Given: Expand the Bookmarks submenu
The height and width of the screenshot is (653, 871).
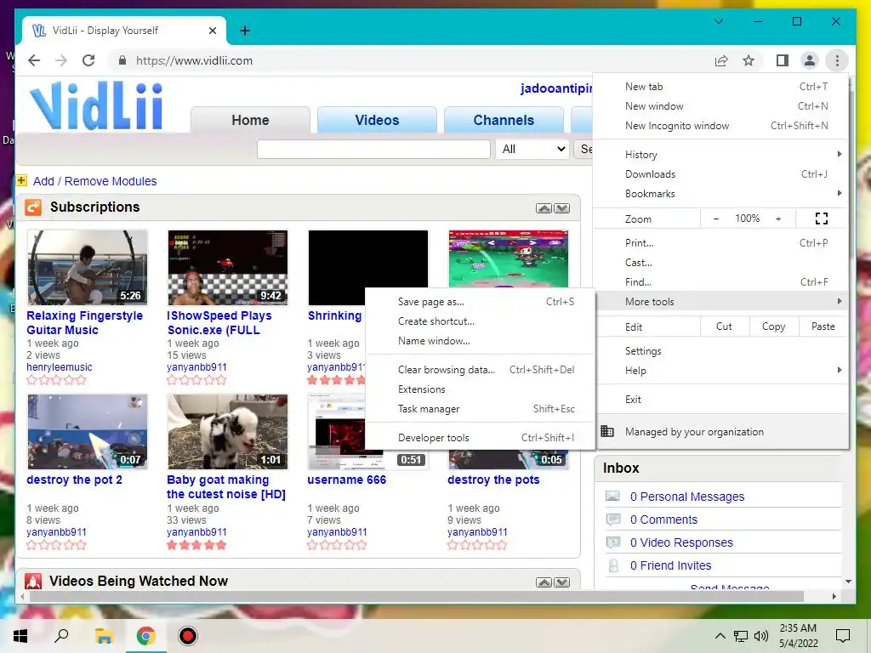Looking at the screenshot, I should click(720, 193).
